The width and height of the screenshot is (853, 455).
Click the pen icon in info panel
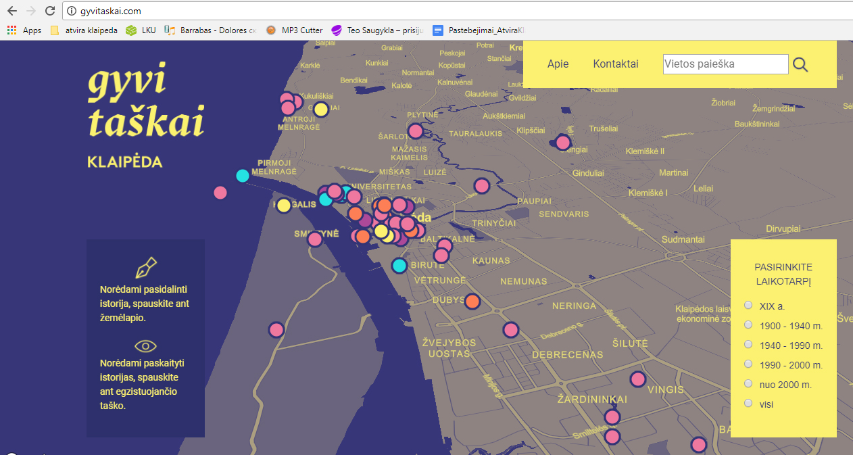[145, 268]
